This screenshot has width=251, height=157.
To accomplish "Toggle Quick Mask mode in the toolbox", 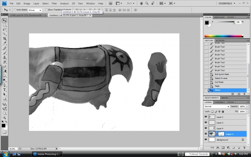I will click(x=5, y=132).
